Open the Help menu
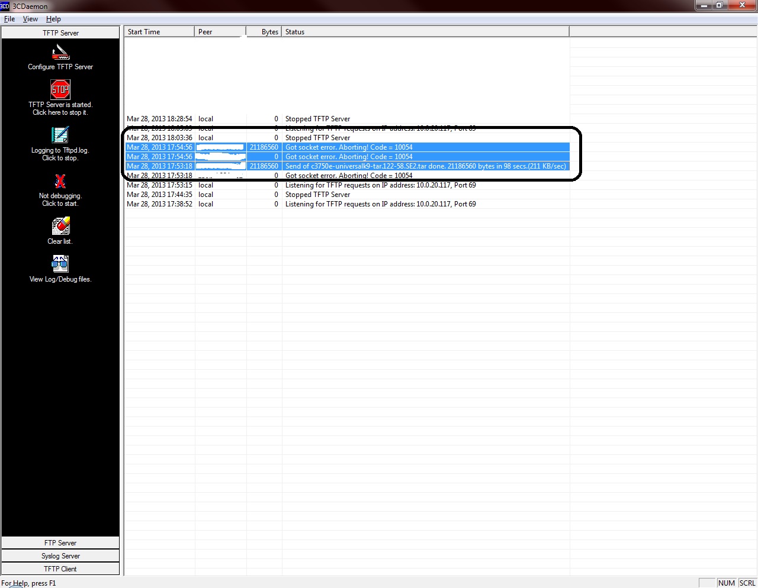Viewport: 758px width, 588px height. [53, 19]
